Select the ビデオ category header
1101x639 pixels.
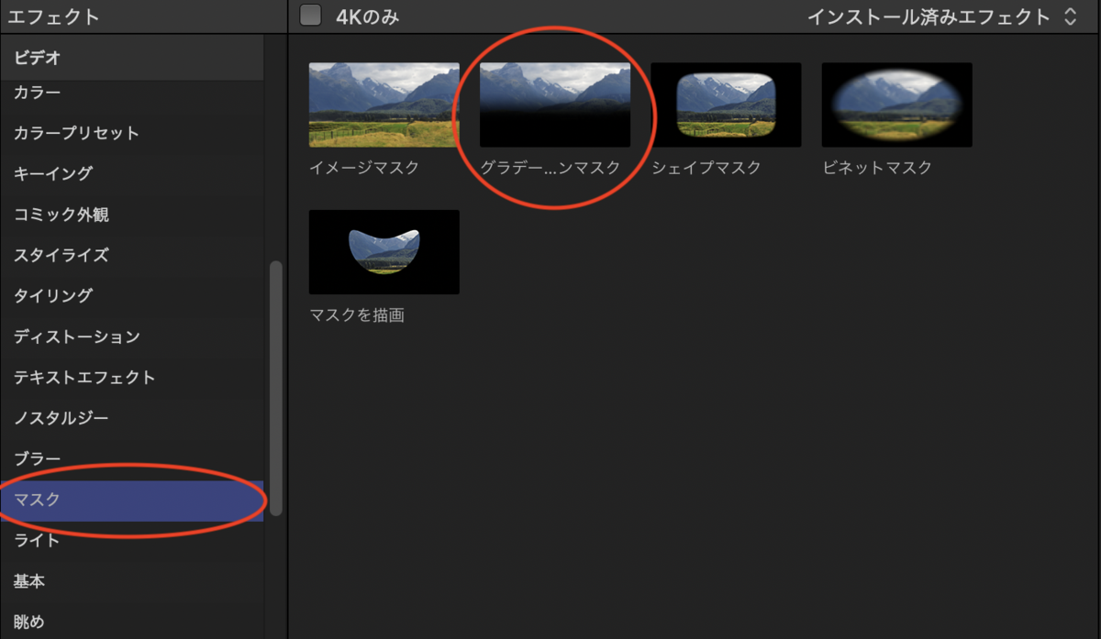pos(132,58)
